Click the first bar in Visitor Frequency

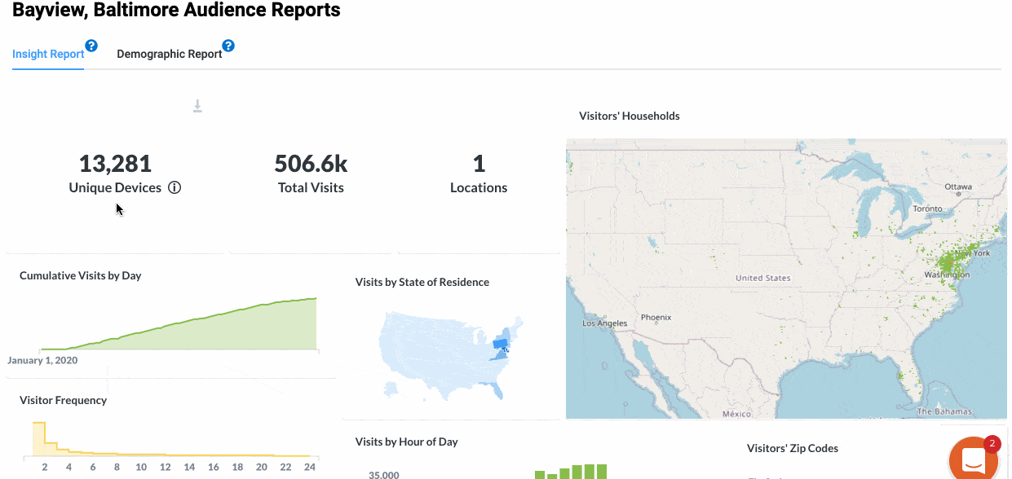38,438
